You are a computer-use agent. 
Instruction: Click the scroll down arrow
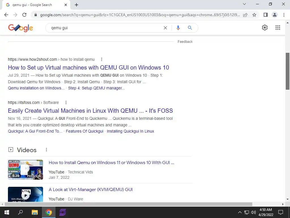(x=287, y=199)
